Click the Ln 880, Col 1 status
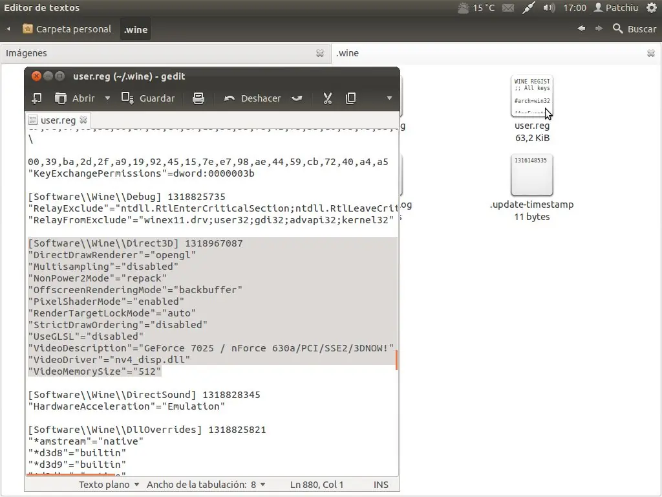 pos(317,485)
